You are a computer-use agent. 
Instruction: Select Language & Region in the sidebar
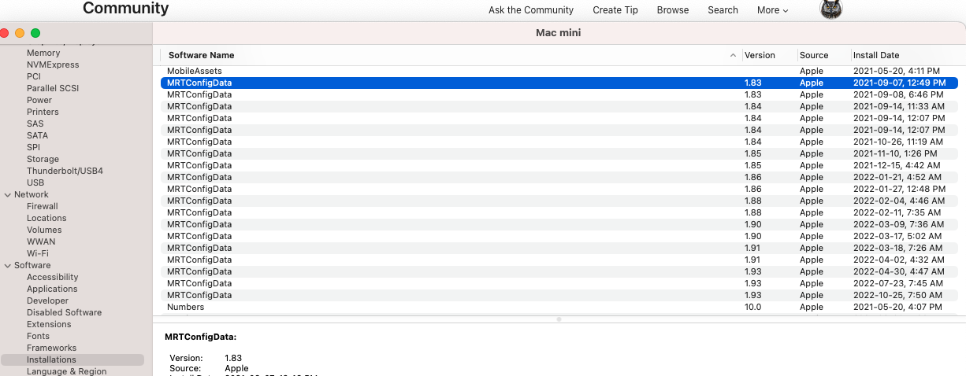pyautogui.click(x=66, y=371)
